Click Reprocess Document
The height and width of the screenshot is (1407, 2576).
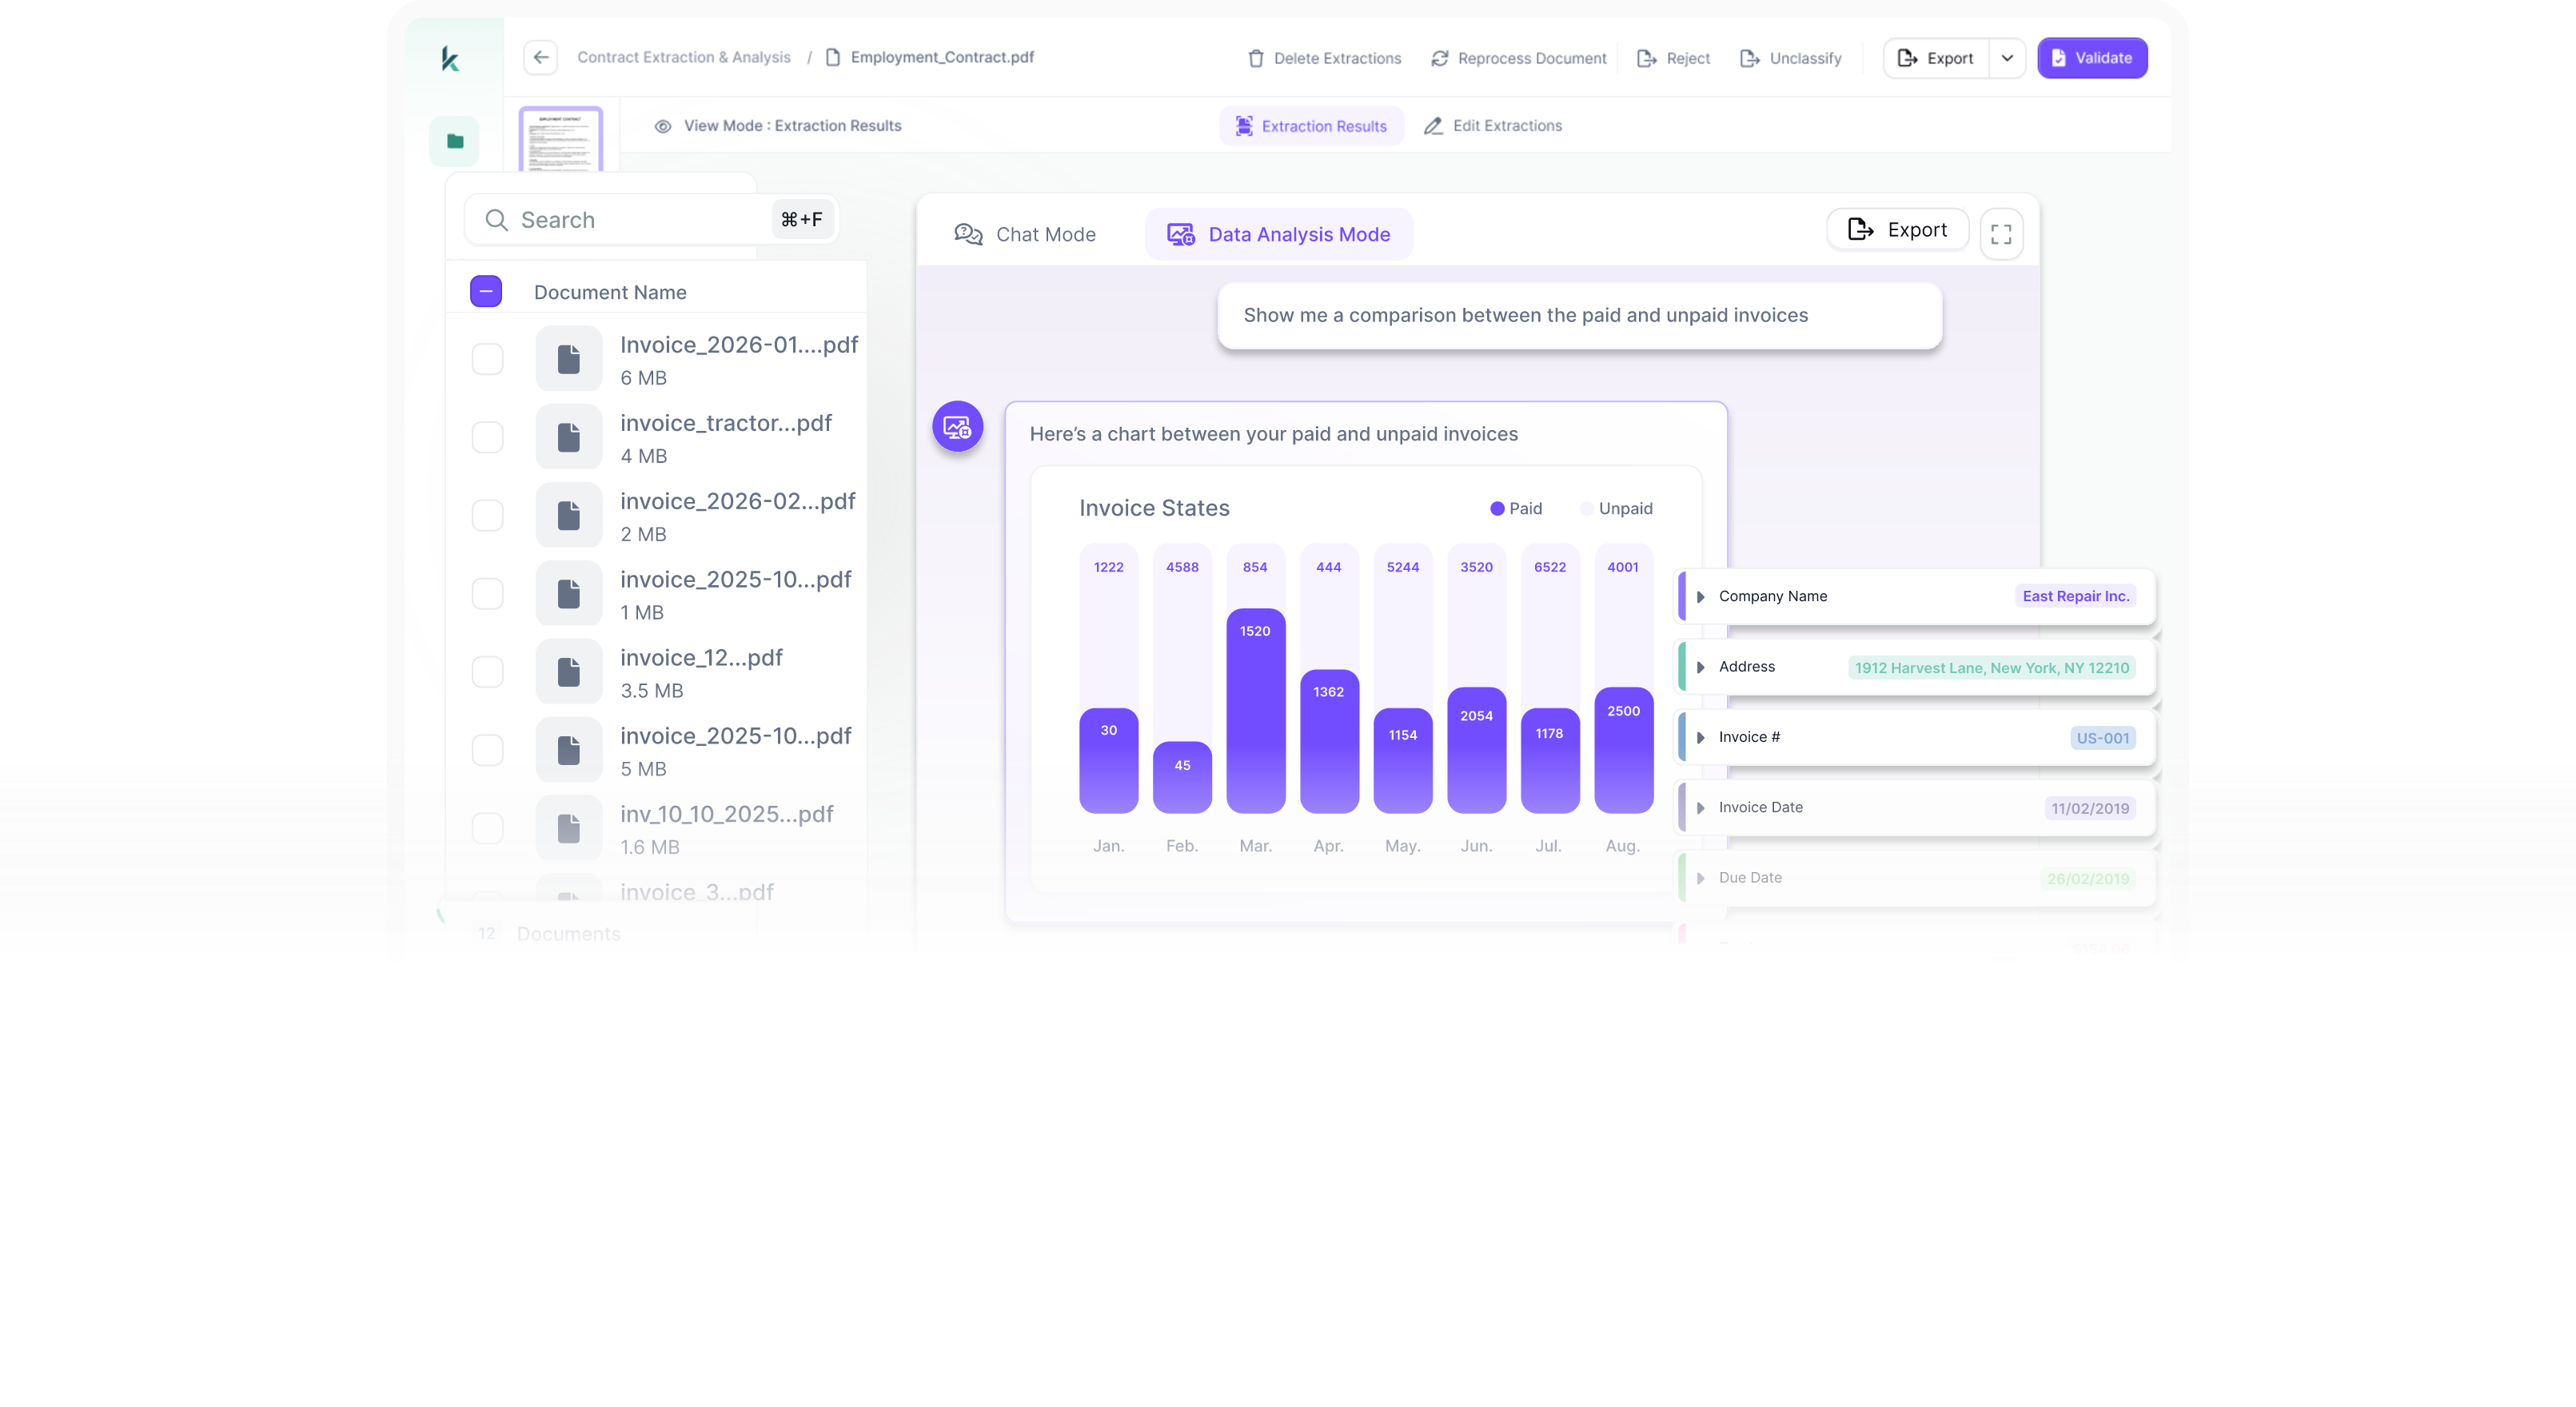[1518, 58]
